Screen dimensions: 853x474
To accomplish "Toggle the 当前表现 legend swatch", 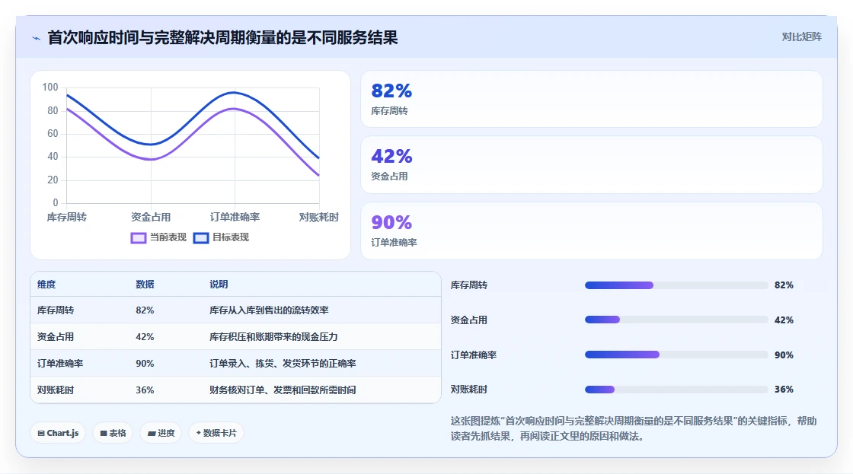I will pos(139,237).
